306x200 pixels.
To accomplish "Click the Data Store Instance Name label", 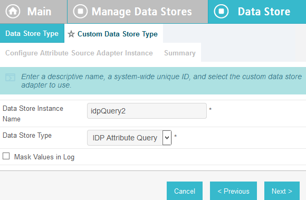I will point(33,113).
